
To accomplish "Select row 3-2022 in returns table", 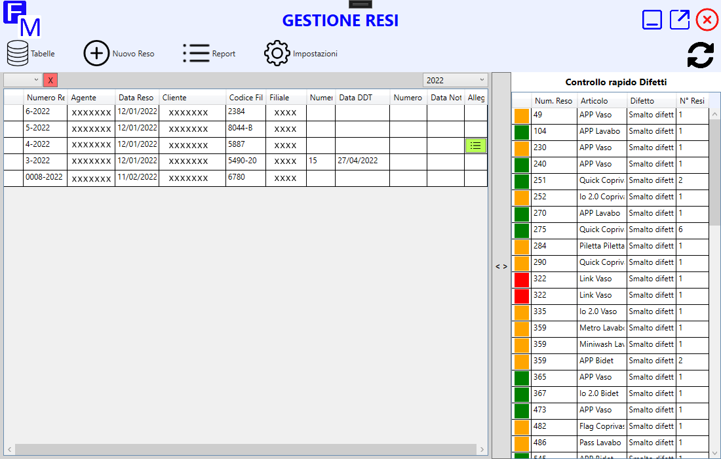I will (x=45, y=161).
